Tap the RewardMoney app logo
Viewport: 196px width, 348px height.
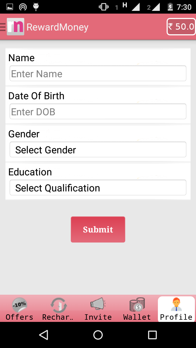click(x=16, y=27)
